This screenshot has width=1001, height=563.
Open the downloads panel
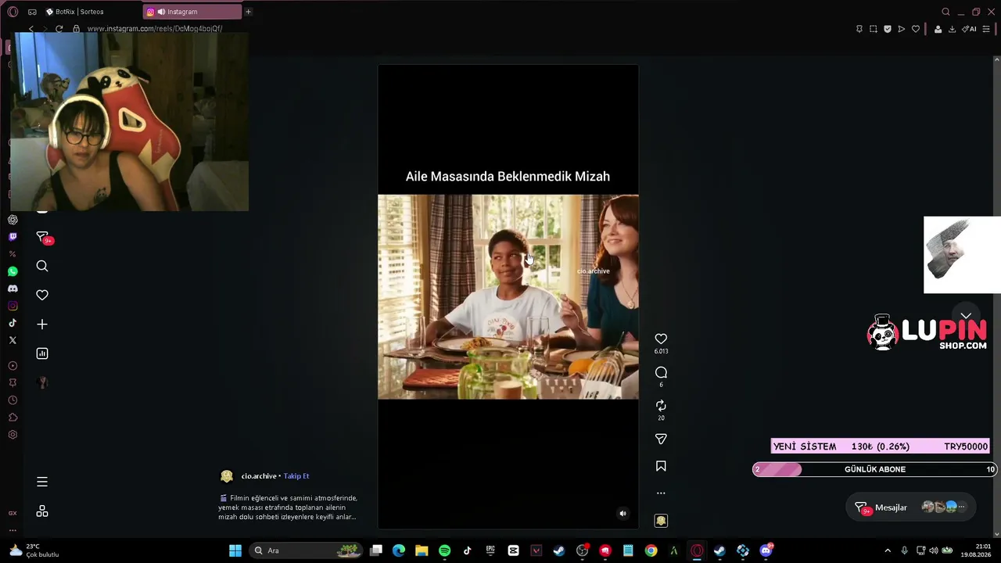pos(952,29)
